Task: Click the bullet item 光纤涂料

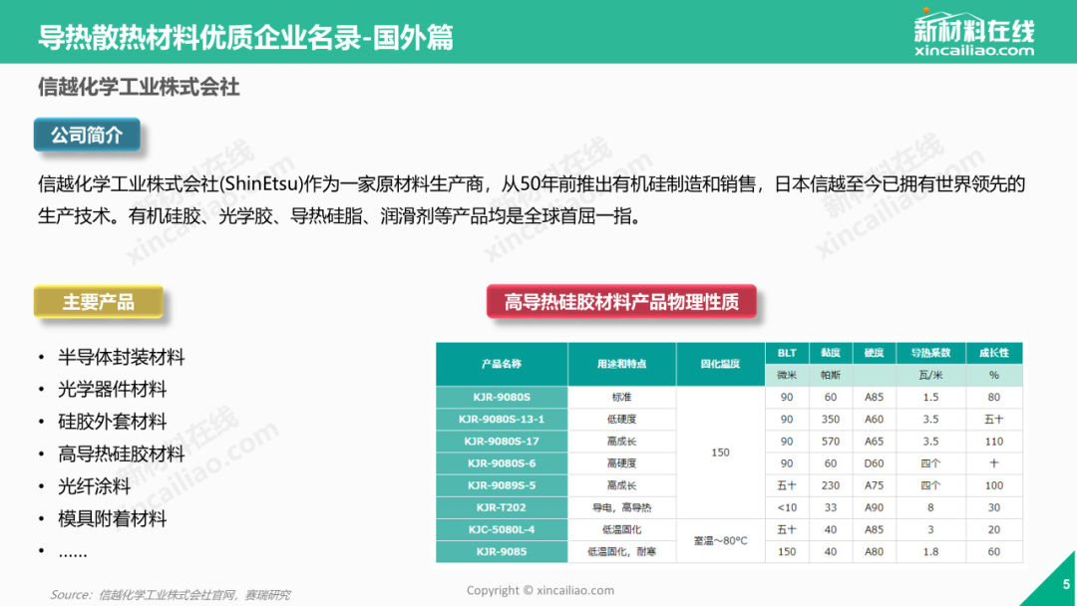Action: 94,486
